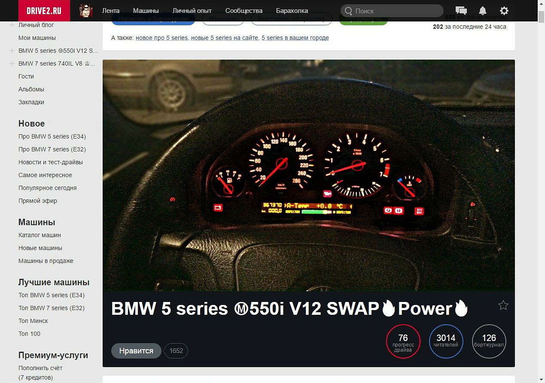Open Топ Минск
This screenshot has width=545, height=383.
coord(33,321)
